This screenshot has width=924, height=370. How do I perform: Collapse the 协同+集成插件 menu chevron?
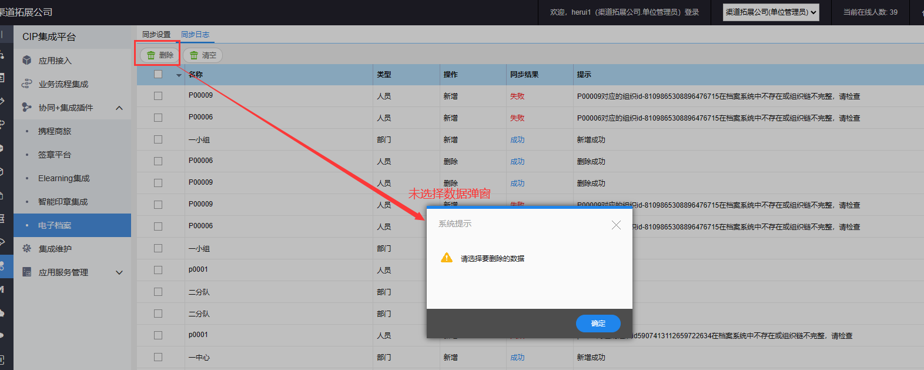119,108
